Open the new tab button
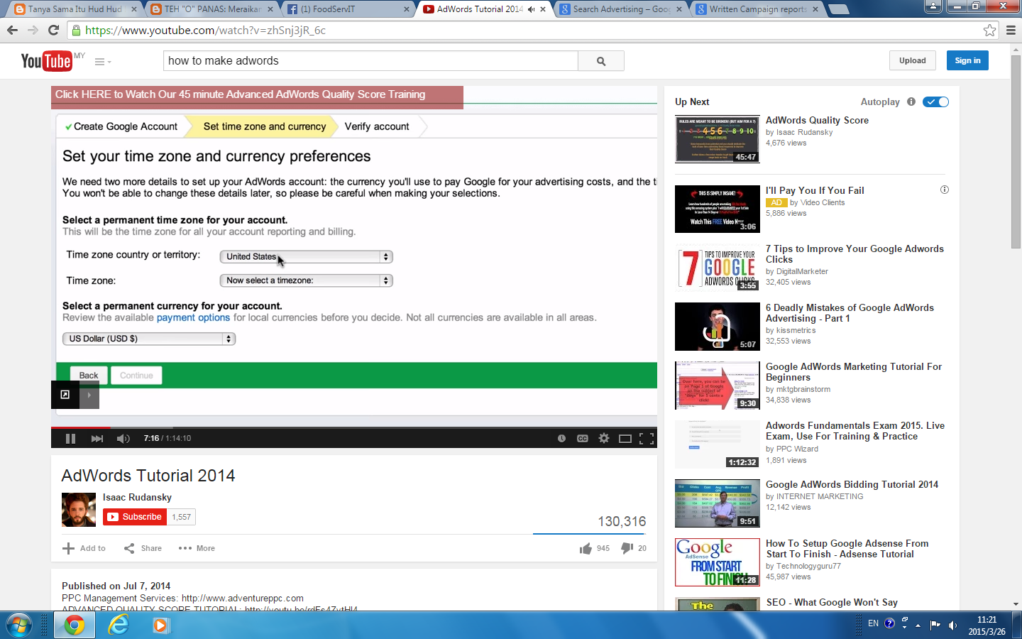 pyautogui.click(x=838, y=9)
